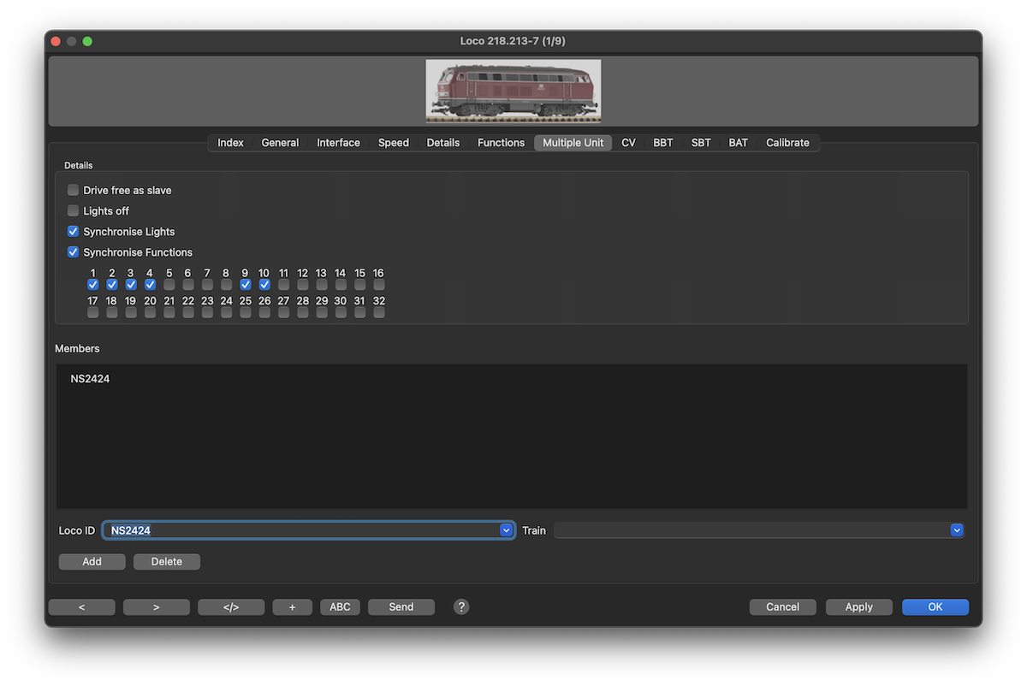Select the CV tab
The image size is (1027, 686).
[628, 143]
